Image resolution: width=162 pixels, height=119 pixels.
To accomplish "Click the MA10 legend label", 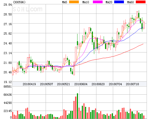I will click(x=86, y=2).
